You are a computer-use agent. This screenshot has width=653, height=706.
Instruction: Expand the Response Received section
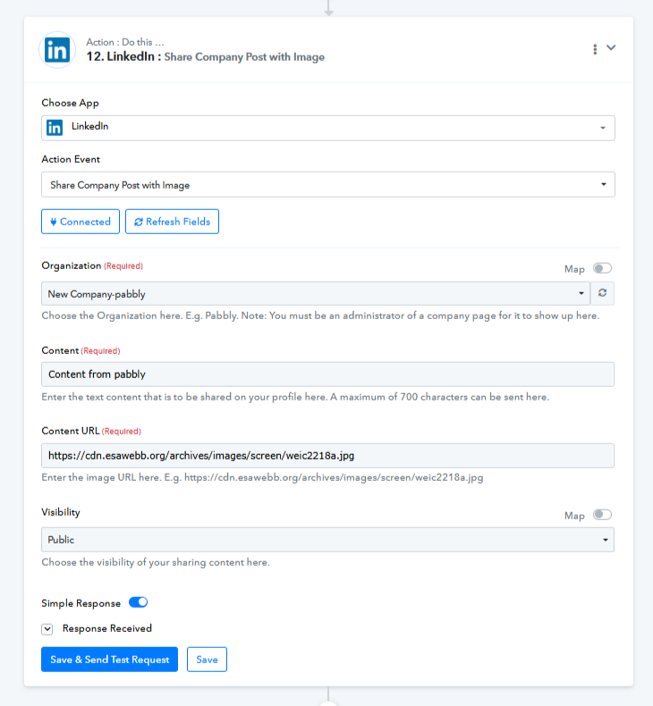click(x=47, y=629)
